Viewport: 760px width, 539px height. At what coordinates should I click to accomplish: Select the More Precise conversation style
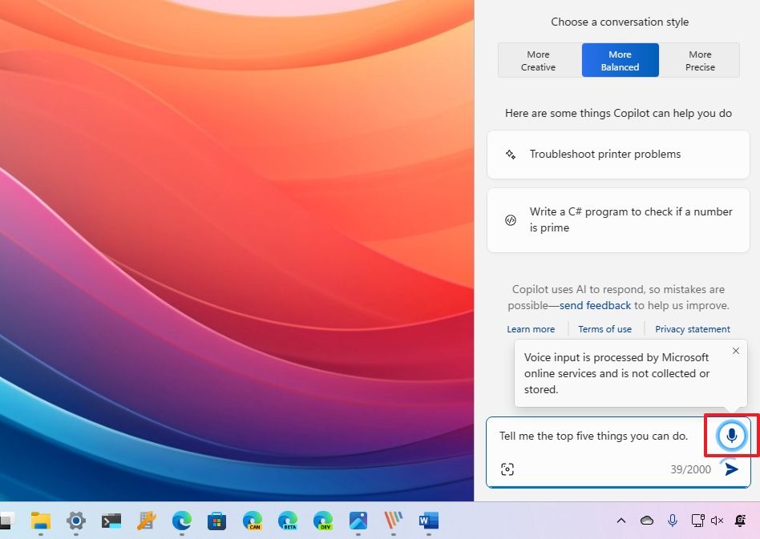point(699,60)
